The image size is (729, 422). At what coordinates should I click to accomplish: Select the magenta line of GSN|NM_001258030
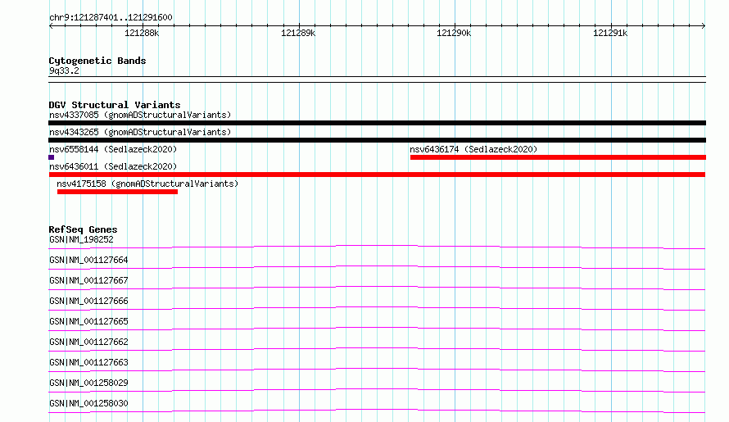(377, 411)
